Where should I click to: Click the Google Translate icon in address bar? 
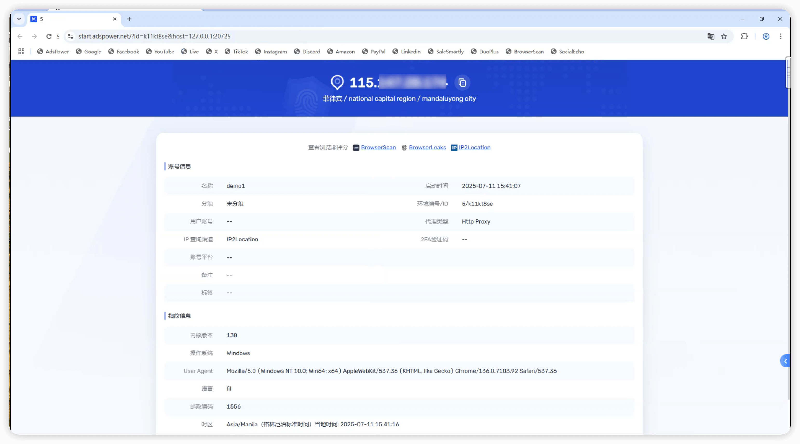point(710,36)
